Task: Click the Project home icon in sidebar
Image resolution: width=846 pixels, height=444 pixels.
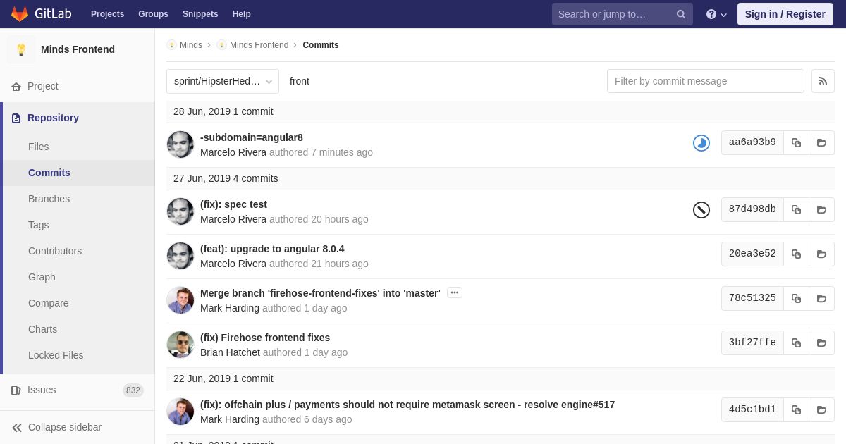Action: [16, 86]
